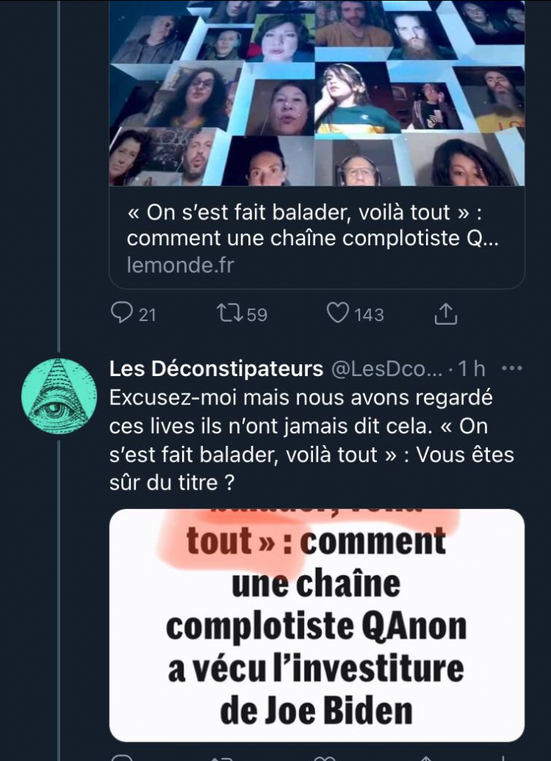Tap the gray-haired man wearing a headset
551x761 pixels.
click(x=360, y=168)
